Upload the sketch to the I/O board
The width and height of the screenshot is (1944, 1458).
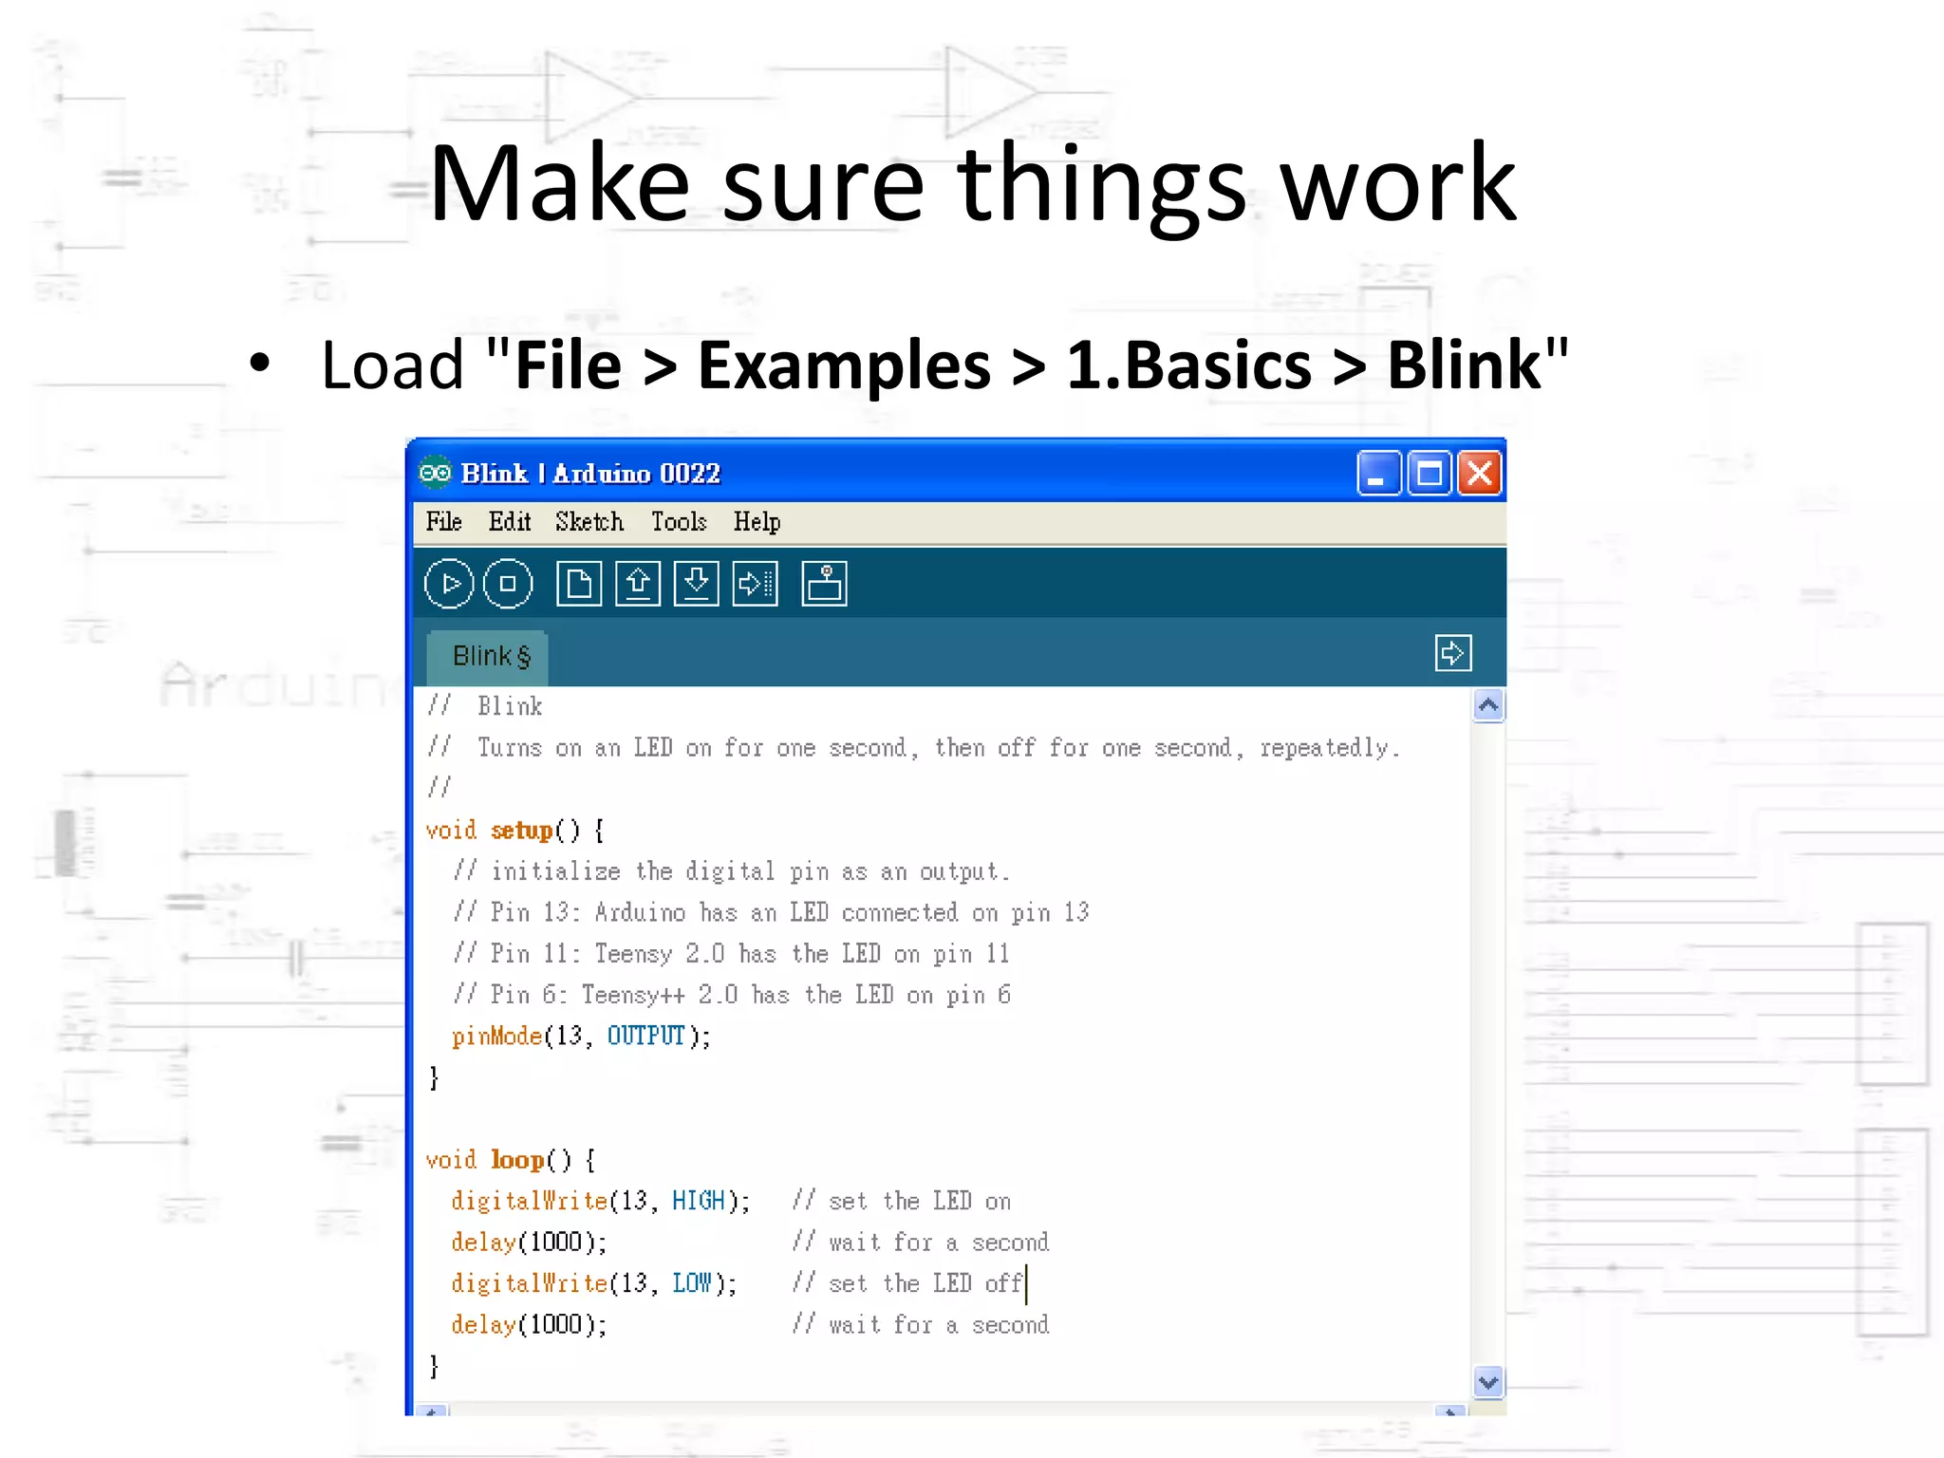(756, 584)
